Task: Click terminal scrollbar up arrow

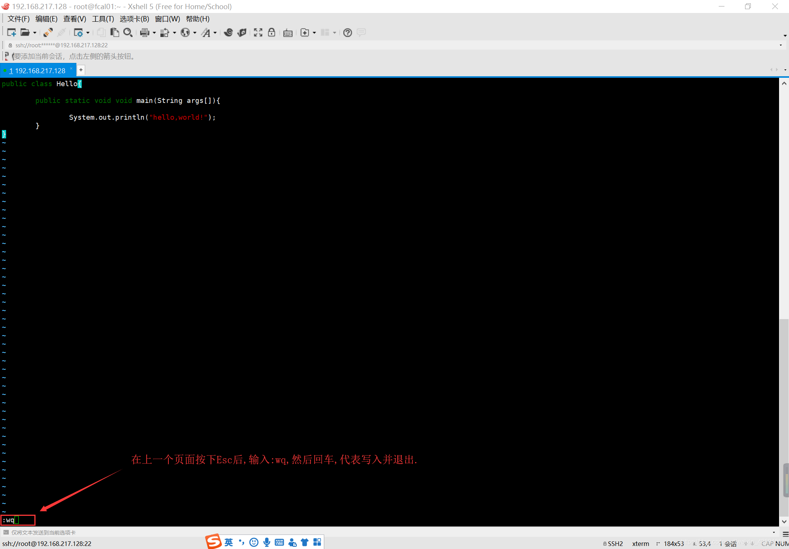Action: 784,83
